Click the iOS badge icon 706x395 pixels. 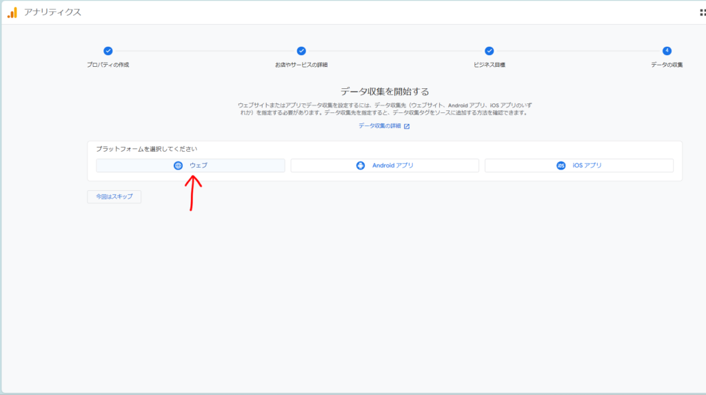561,165
